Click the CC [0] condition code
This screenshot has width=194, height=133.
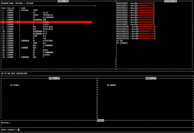point(120,41)
